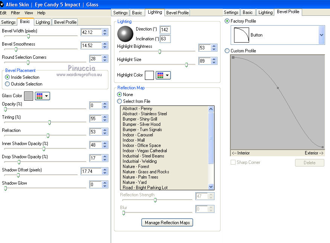The image size is (330, 243).
Task: Open the View menu
Action: [29, 13]
